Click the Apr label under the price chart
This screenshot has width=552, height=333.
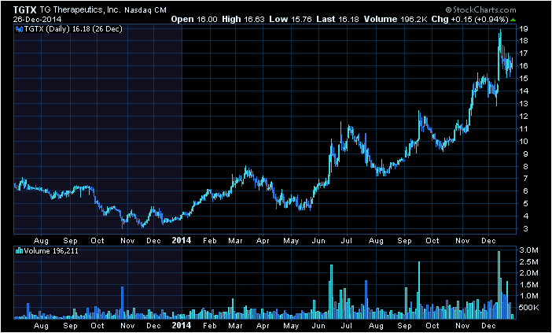(x=263, y=241)
